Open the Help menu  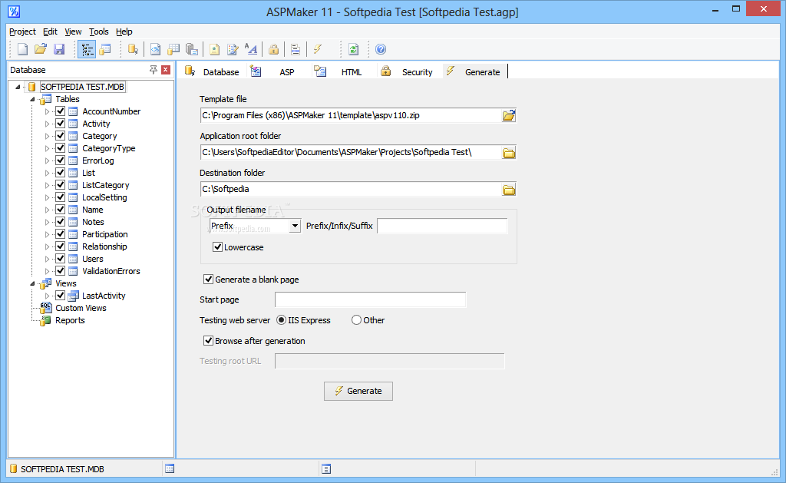(x=124, y=31)
